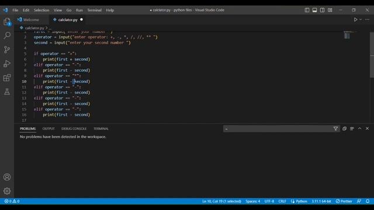This screenshot has width=374, height=210.
Task: Open the Help menu
Action: [110, 10]
